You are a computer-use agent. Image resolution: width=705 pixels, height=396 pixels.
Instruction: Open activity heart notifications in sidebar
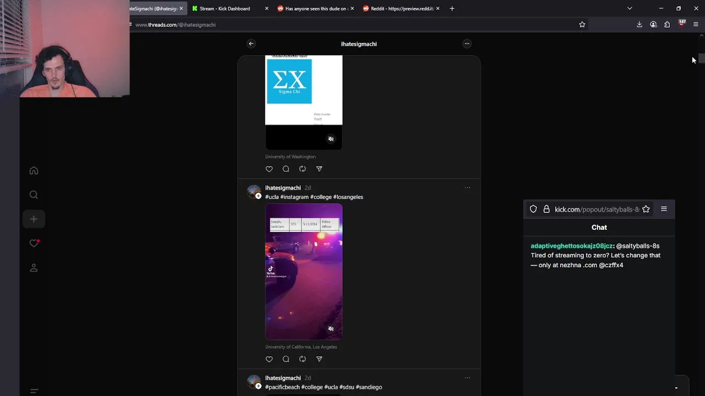tap(34, 243)
